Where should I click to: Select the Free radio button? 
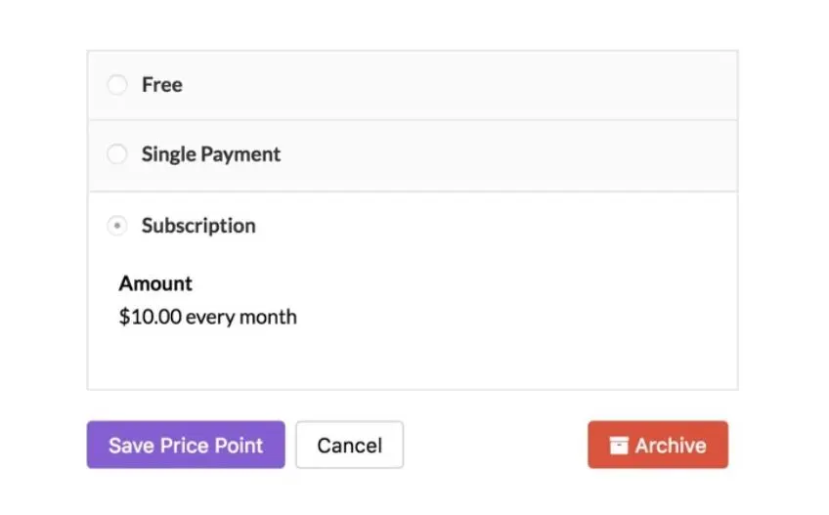pyautogui.click(x=117, y=85)
